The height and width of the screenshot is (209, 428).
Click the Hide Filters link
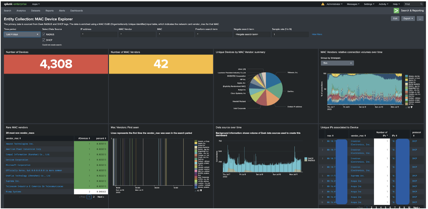tap(317, 34)
